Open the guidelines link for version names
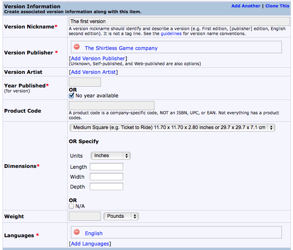This screenshot has height=250, width=293. (x=171, y=34)
